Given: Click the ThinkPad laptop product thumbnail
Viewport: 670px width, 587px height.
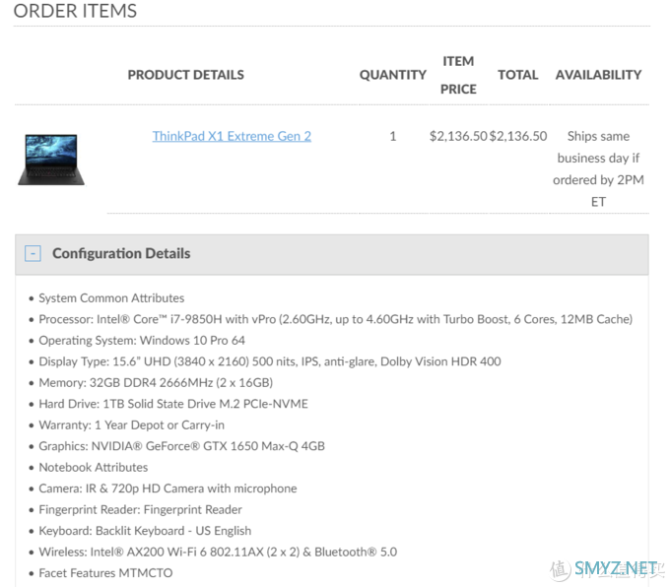Looking at the screenshot, I should tap(51, 160).
